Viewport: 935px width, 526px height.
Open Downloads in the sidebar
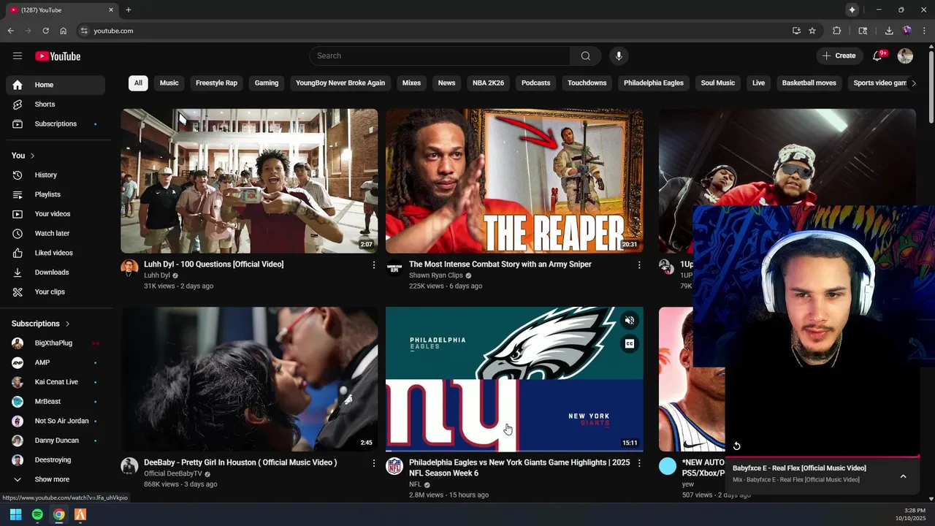(x=56, y=272)
